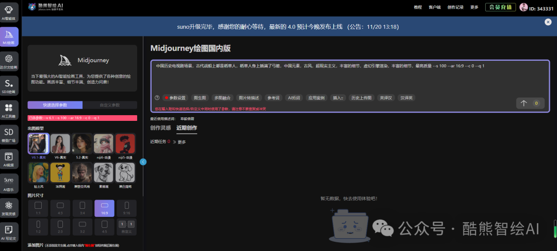Click the 酷熊智绘AI logo
This screenshot has height=251, width=557.
click(x=46, y=7)
